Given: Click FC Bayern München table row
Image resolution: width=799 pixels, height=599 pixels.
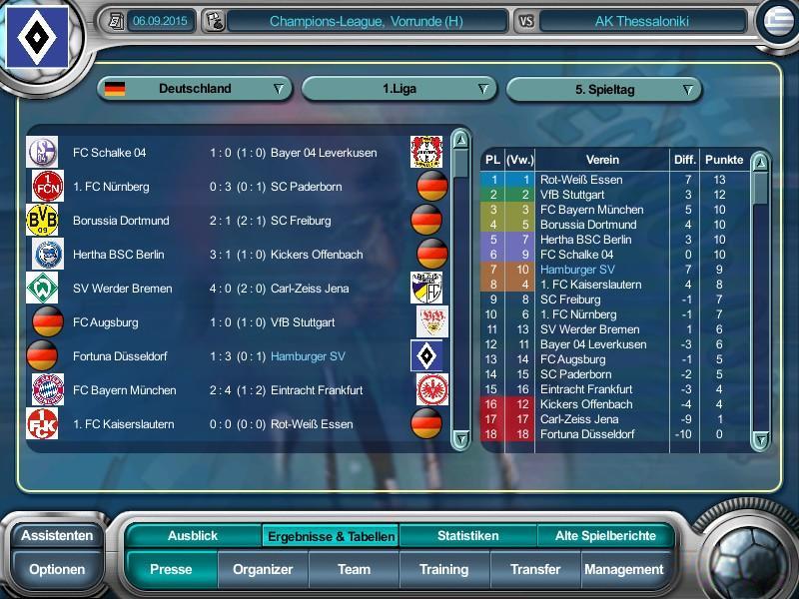Looking at the screenshot, I should pos(615,210).
